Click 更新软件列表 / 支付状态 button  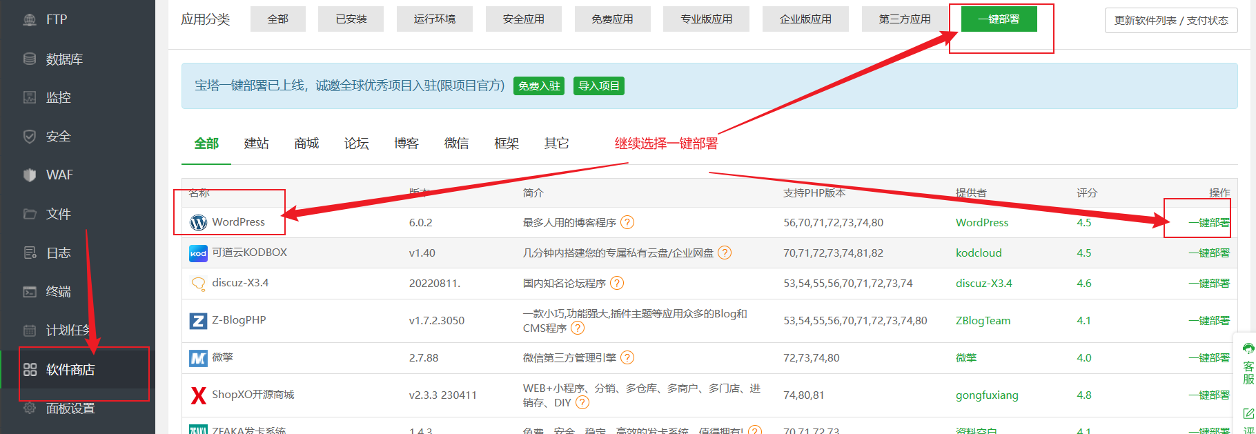coord(1171,21)
